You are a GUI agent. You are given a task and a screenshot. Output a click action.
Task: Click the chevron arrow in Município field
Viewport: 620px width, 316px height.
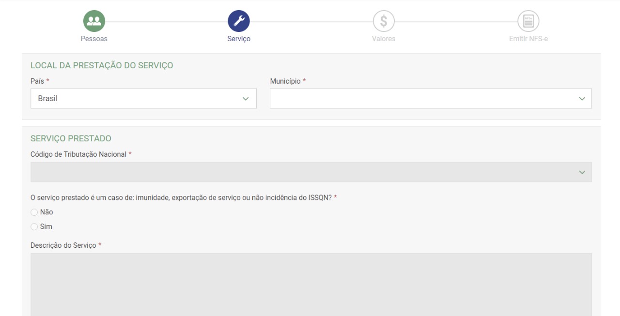point(582,99)
